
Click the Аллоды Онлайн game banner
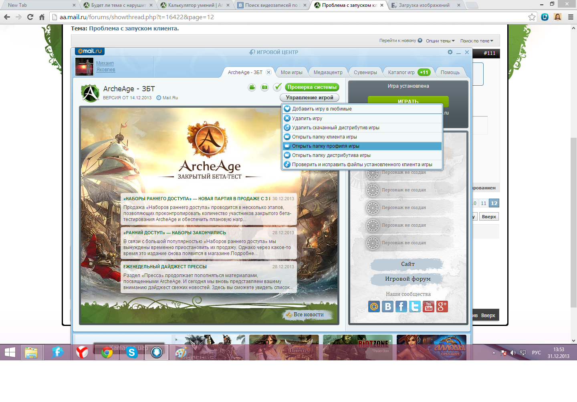pos(432,348)
